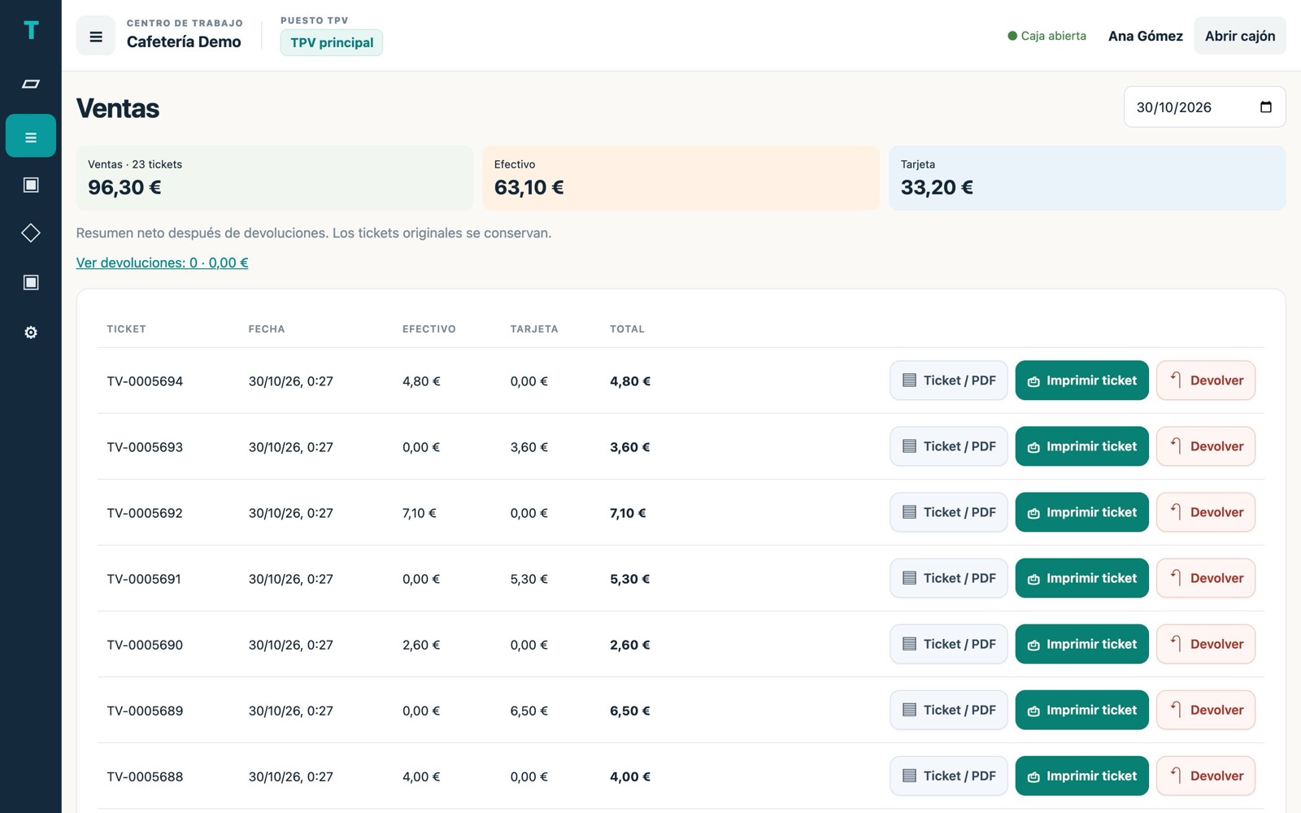Click Abrir cajón button
This screenshot has width=1301, height=813.
[x=1239, y=36]
